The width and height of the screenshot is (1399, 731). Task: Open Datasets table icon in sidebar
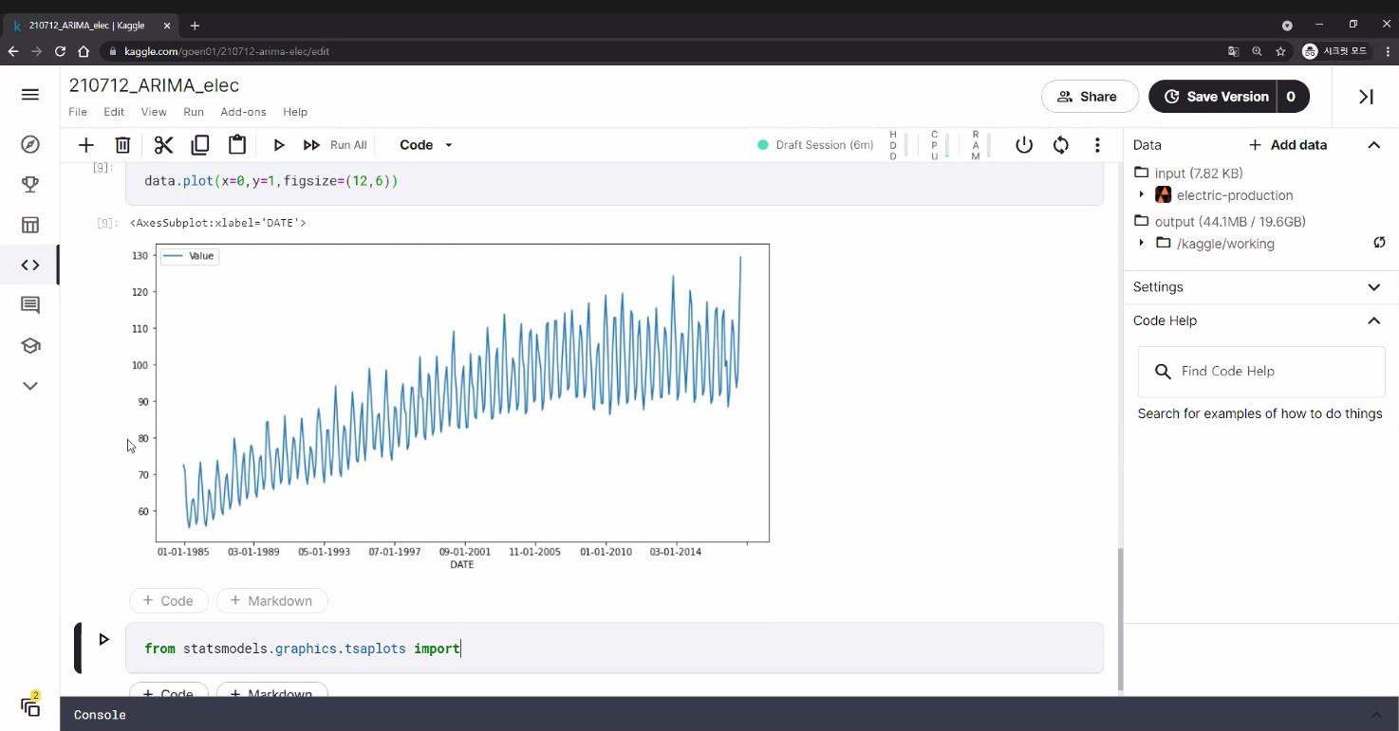point(30,225)
